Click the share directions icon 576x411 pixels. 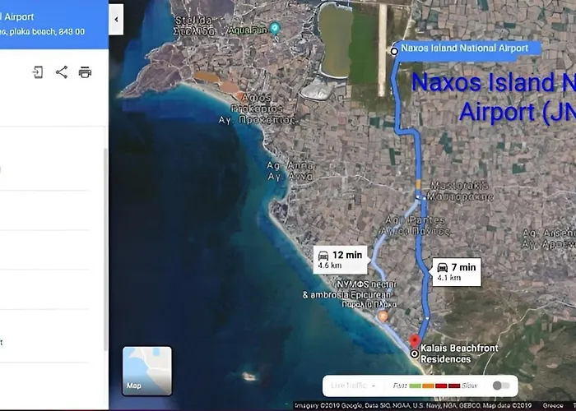[x=62, y=72]
